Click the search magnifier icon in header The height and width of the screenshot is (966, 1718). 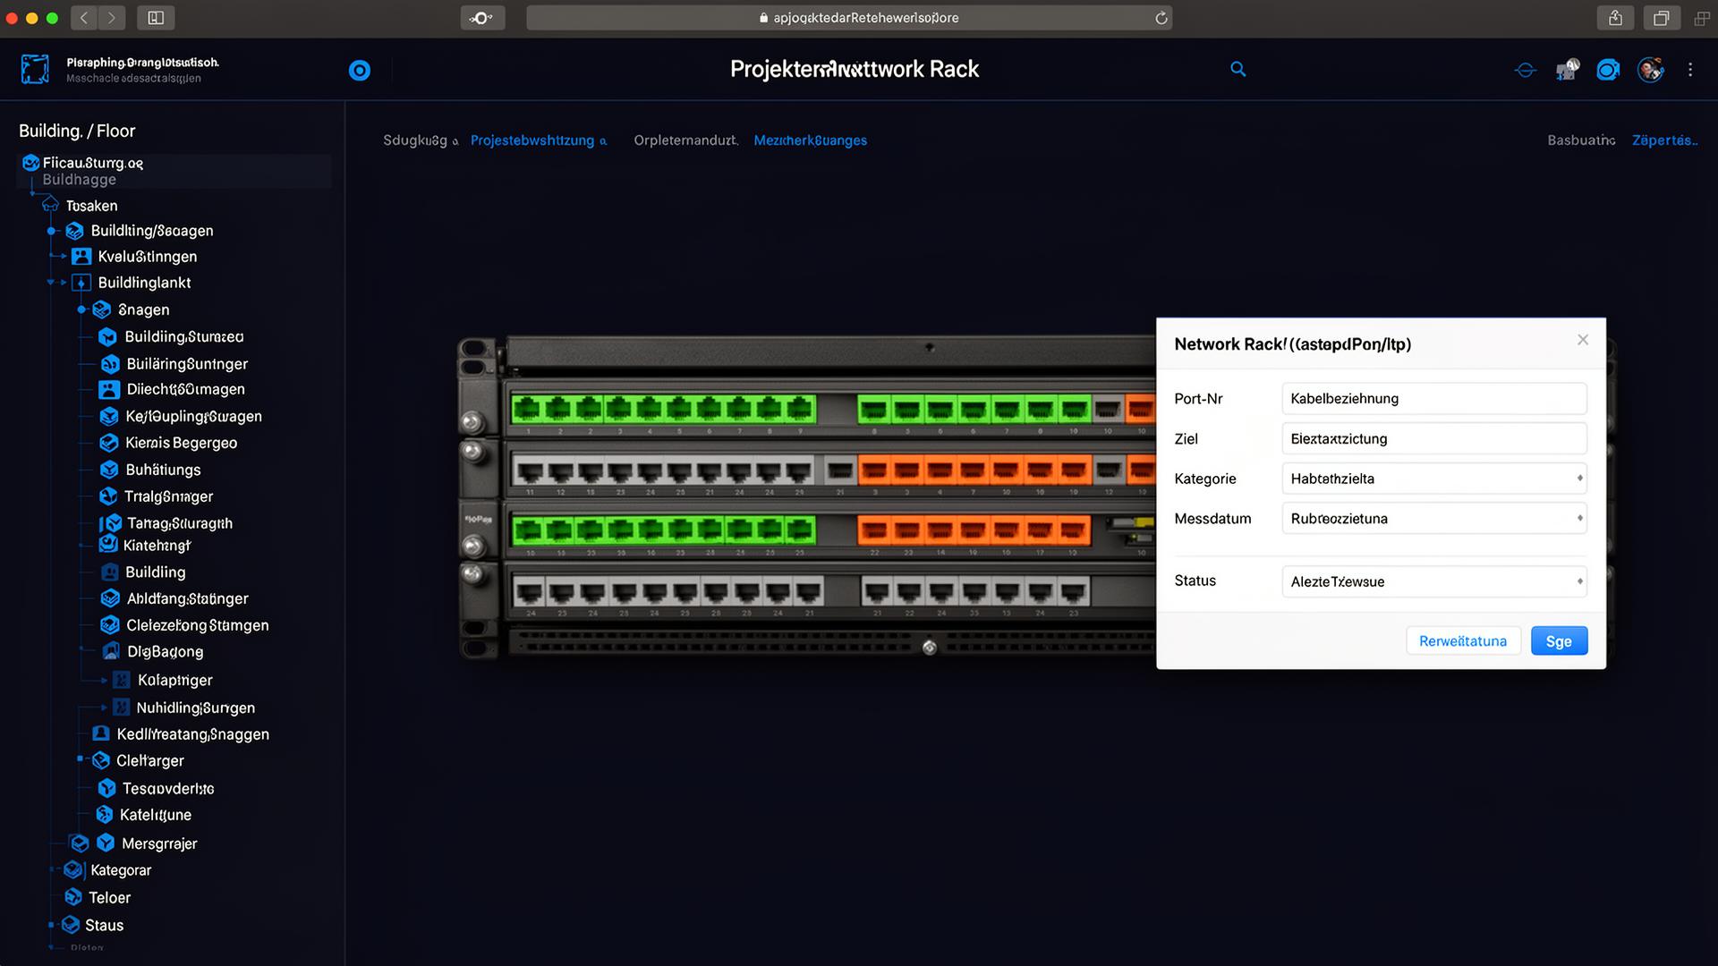pos(1238,69)
